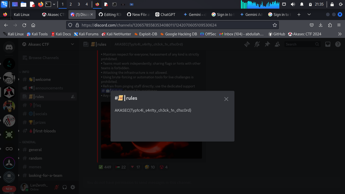Switch to workspace 2
345x194 pixels.
tap(70, 4)
